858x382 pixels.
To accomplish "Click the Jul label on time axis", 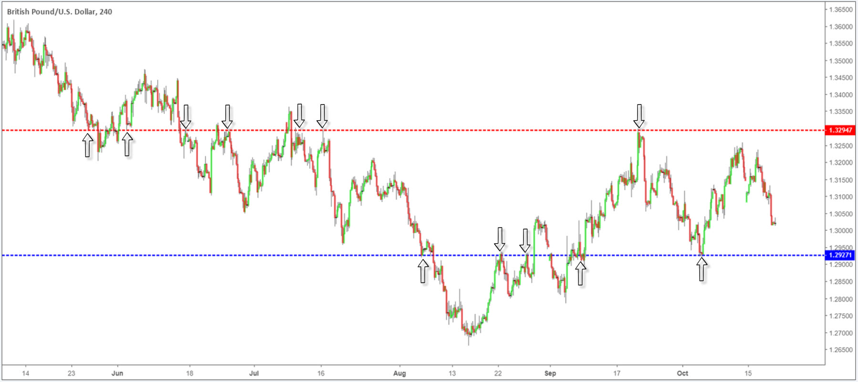I will pos(254,373).
